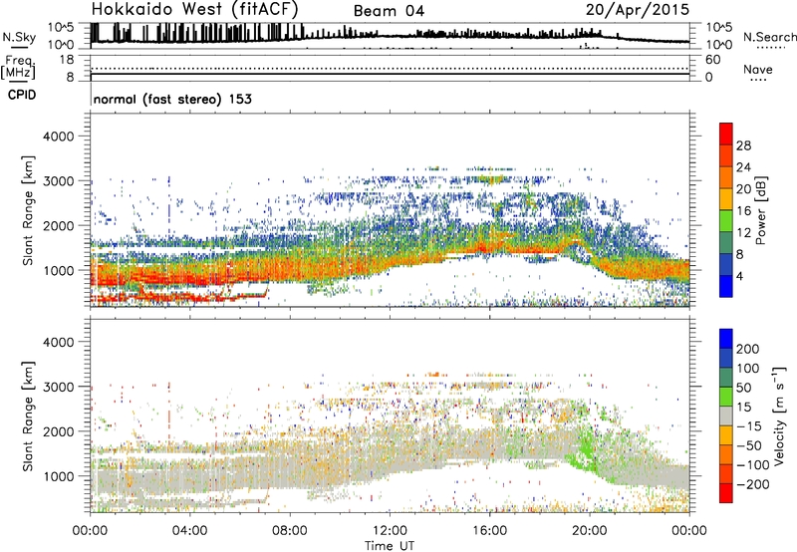Click the 'Nave' legend label
This screenshot has height=552, width=797.
click(758, 69)
